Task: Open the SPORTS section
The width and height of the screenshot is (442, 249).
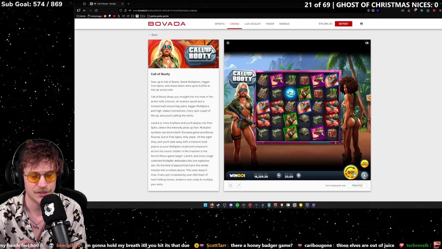Action: [x=220, y=24]
